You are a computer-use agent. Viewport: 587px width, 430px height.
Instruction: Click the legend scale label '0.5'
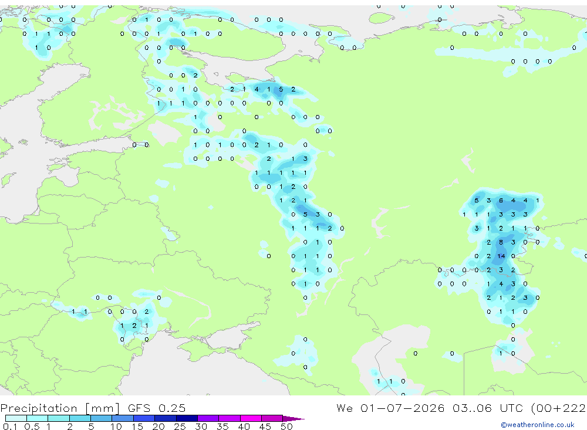[32, 426]
